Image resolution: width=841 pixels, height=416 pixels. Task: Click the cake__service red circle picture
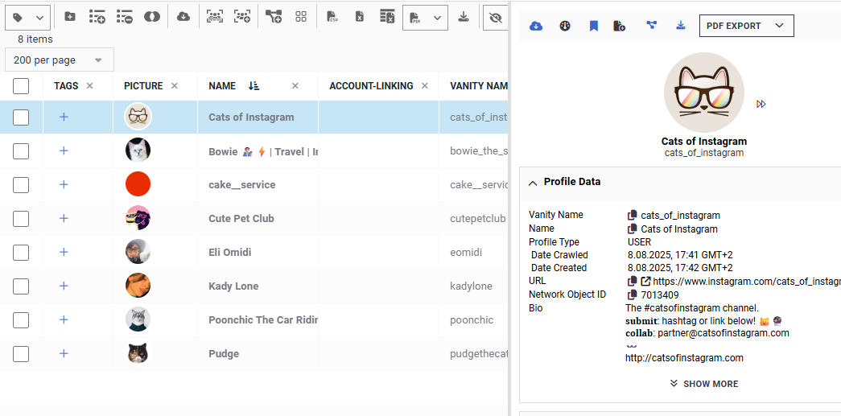tap(138, 184)
